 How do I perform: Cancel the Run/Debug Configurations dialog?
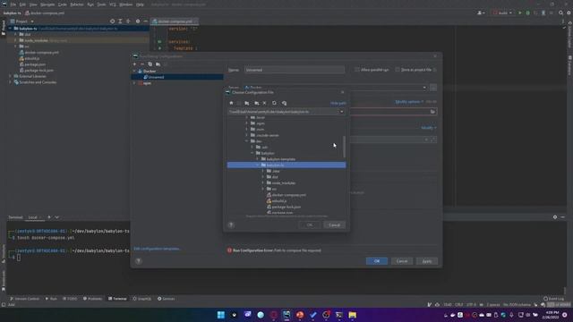point(402,261)
